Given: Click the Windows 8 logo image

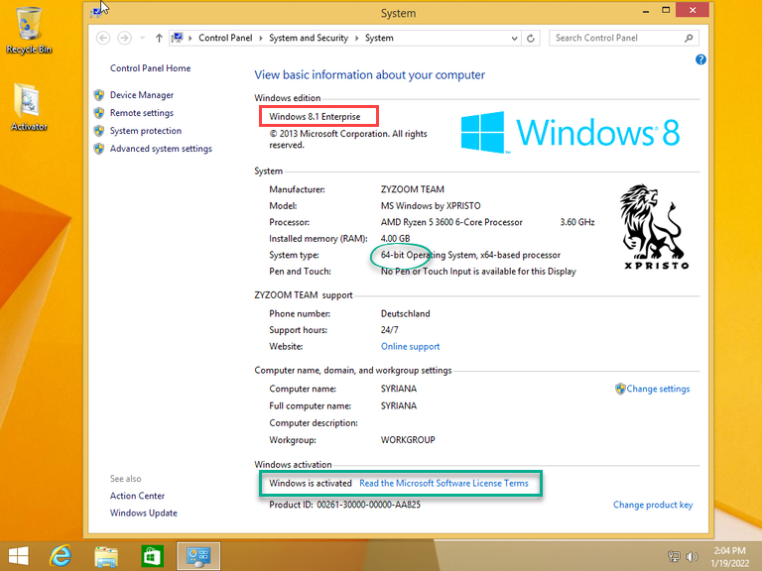Looking at the screenshot, I should pos(571,132).
